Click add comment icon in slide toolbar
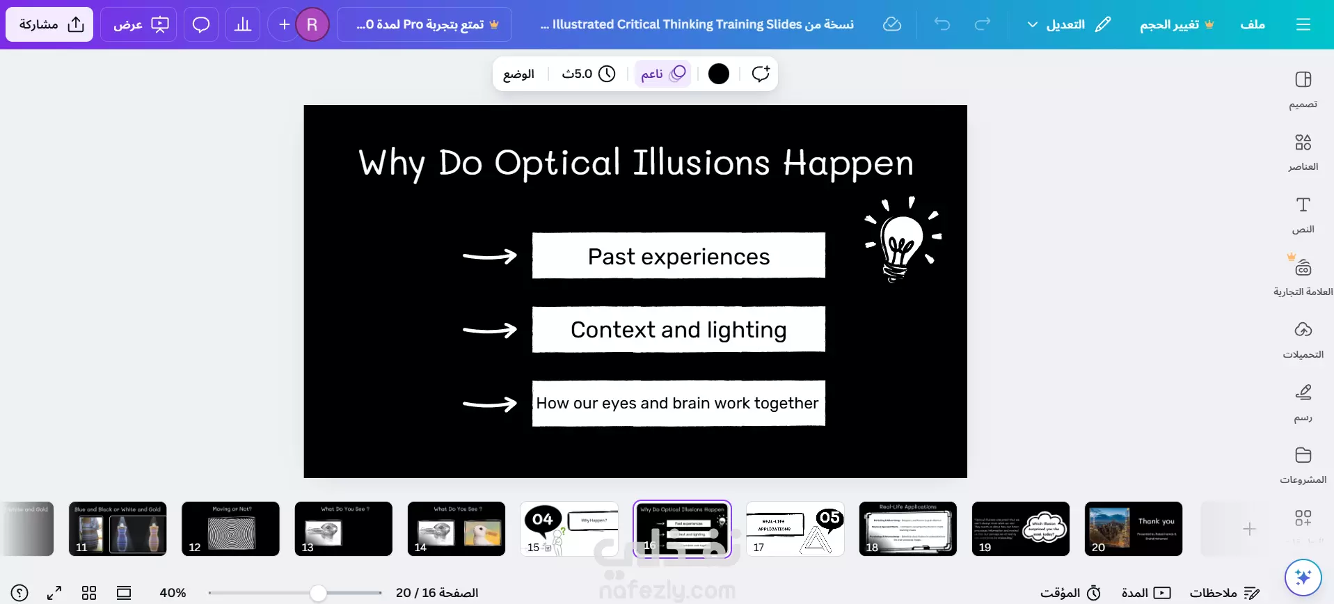This screenshot has height=604, width=1334. pos(761,74)
